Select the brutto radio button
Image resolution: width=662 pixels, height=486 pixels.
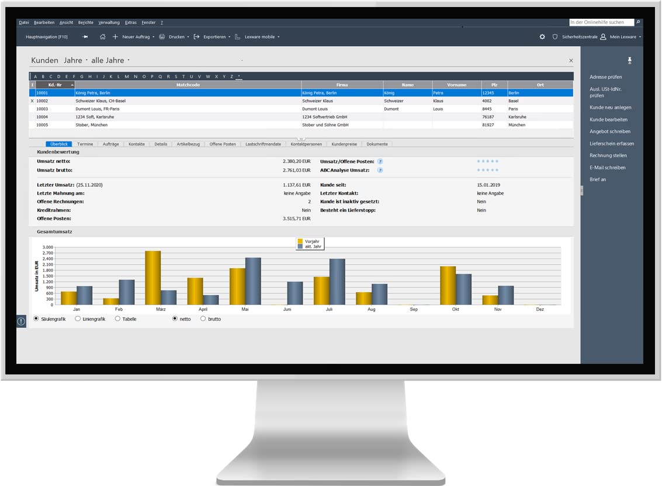[x=203, y=319]
